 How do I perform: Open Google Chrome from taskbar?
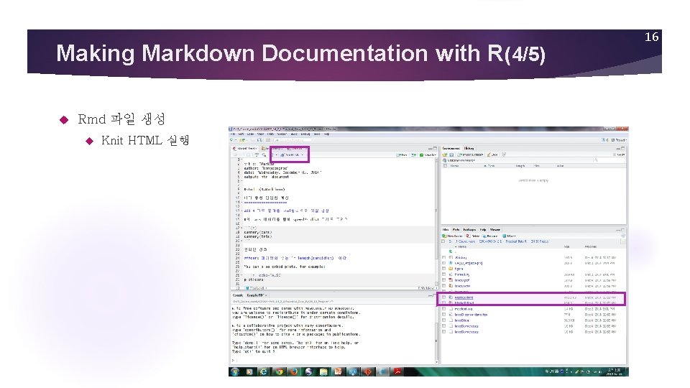tap(279, 371)
